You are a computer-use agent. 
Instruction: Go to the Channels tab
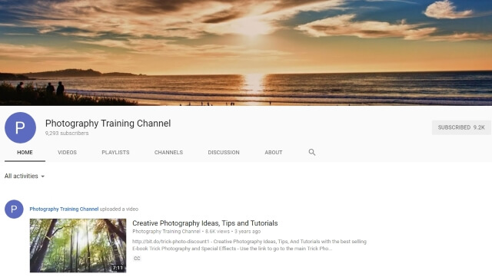[x=168, y=152]
